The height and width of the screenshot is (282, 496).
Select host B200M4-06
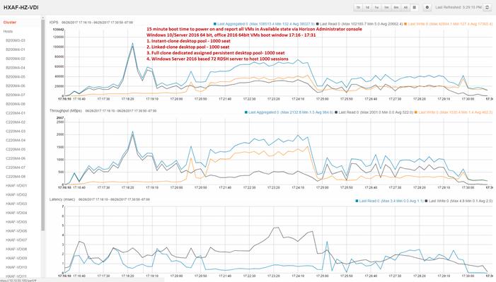[16, 86]
